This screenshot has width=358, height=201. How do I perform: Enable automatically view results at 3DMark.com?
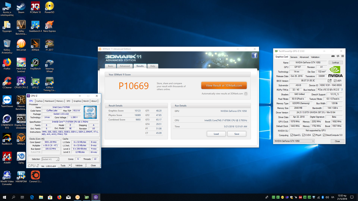246,94
